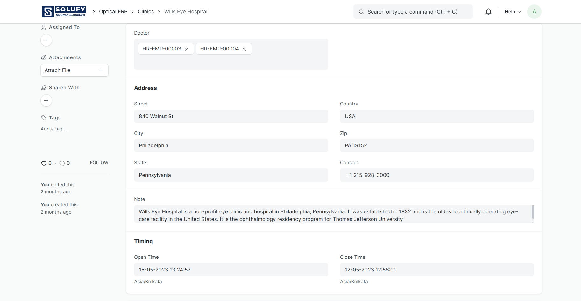Image resolution: width=581 pixels, height=301 pixels.
Task: Go to Optical ERP breadcrumb
Action: (113, 12)
